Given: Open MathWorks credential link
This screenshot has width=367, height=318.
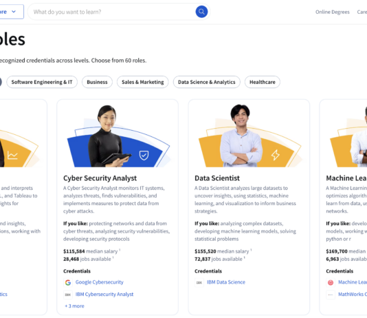Looking at the screenshot, I should (x=353, y=295).
